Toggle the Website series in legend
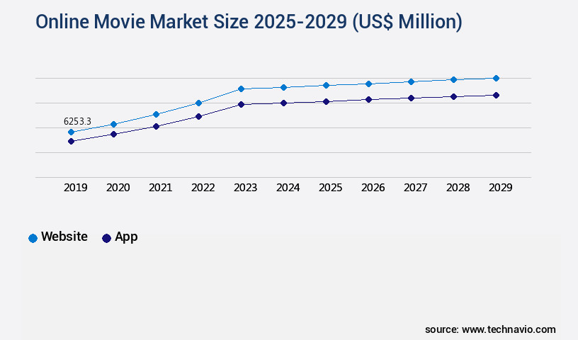The width and height of the screenshot is (578, 340). click(64, 237)
